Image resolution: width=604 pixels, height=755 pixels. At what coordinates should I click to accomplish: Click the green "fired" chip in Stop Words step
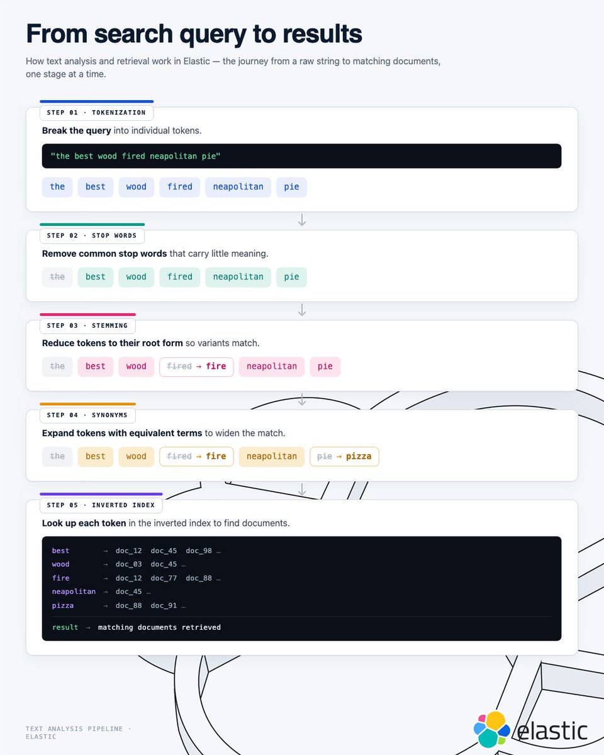180,277
